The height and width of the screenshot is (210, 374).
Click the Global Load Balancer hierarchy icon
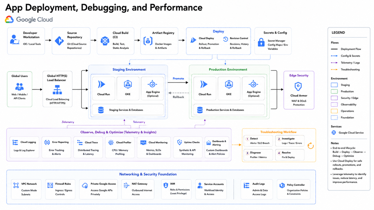tap(58, 90)
